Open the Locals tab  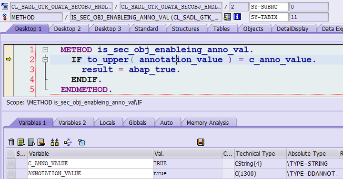(x=107, y=123)
